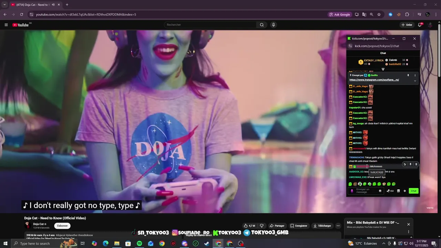Mute the Doja Cat tab audio
Screen dimensions: 441x248
(53, 5)
